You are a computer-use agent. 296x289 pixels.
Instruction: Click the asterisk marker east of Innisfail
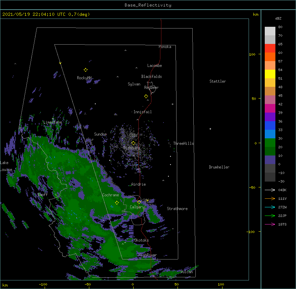pos(172,104)
